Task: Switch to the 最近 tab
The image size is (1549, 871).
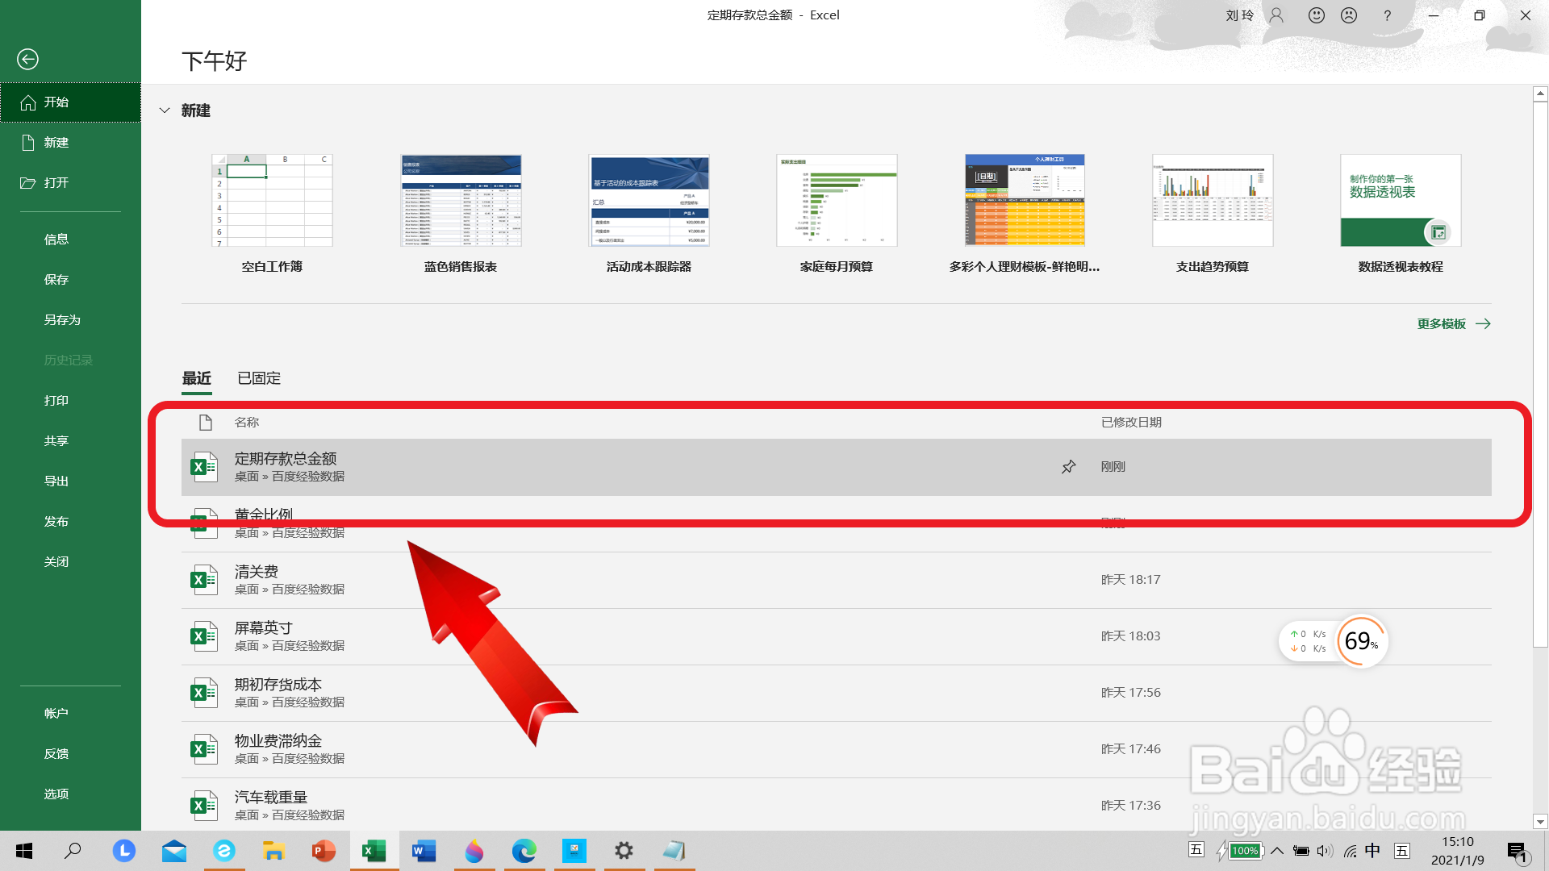Action: (x=197, y=378)
